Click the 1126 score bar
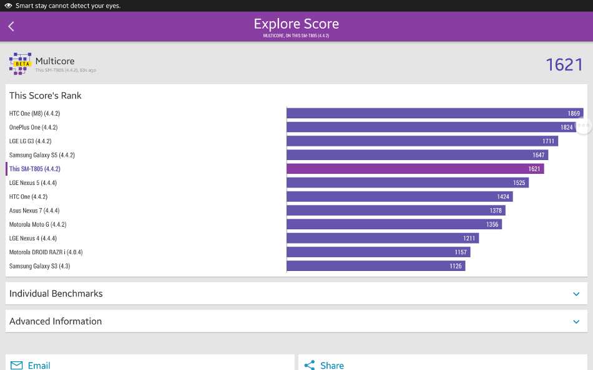Image resolution: width=593 pixels, height=370 pixels. [376, 266]
